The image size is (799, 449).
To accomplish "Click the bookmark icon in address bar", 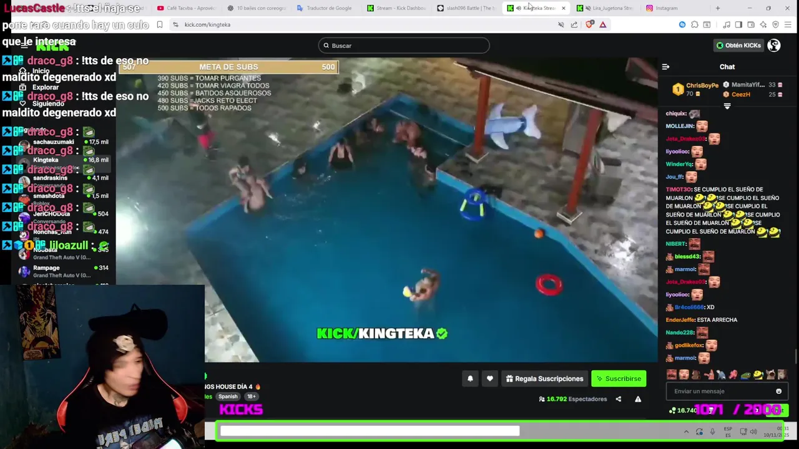I will [x=160, y=24].
